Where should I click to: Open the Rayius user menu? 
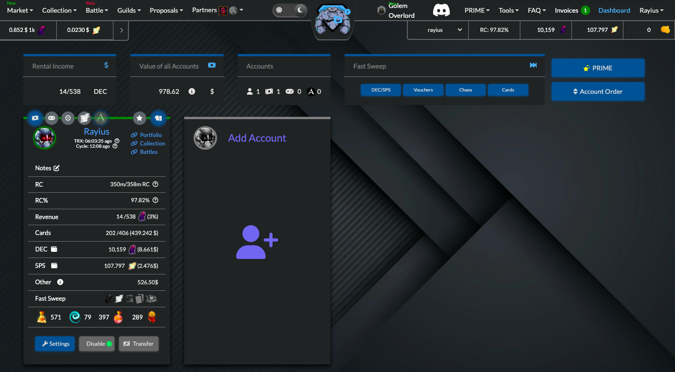click(652, 10)
